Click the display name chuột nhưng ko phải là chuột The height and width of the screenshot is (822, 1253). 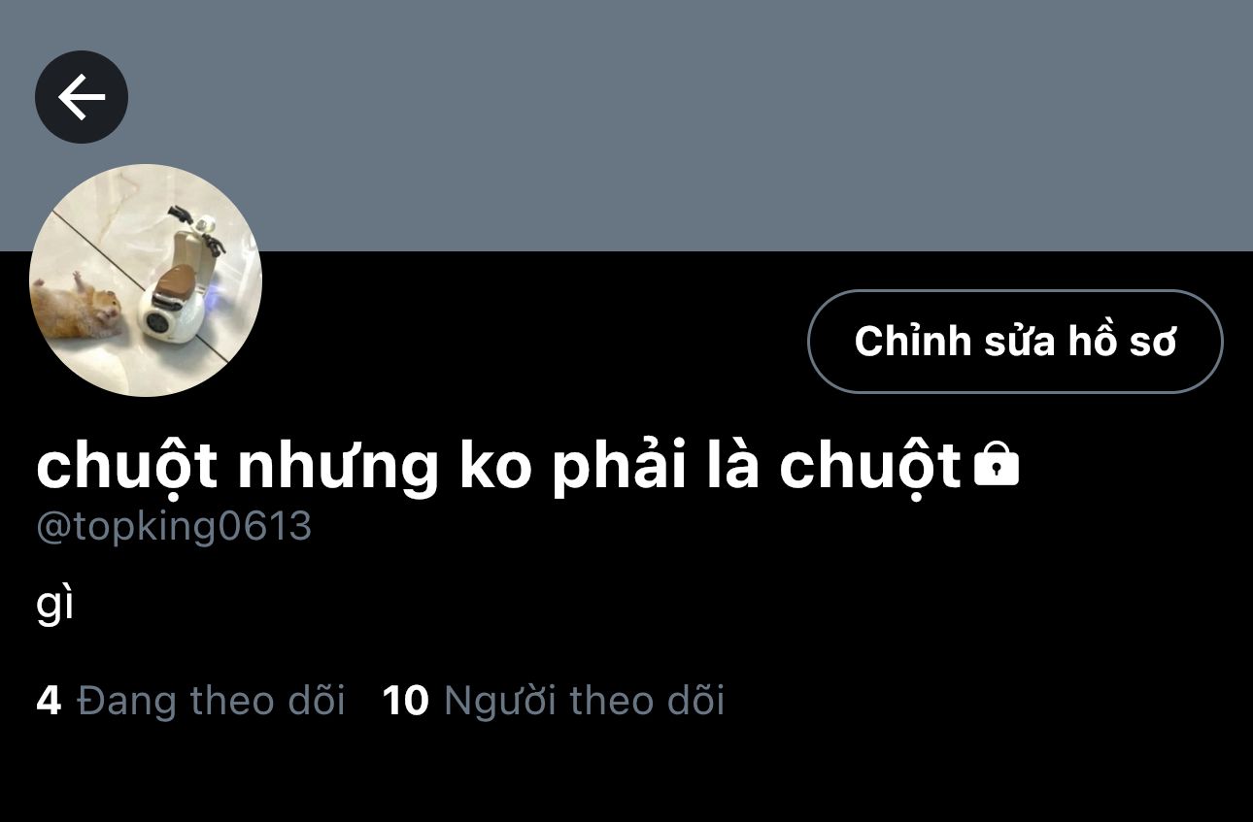click(x=498, y=467)
